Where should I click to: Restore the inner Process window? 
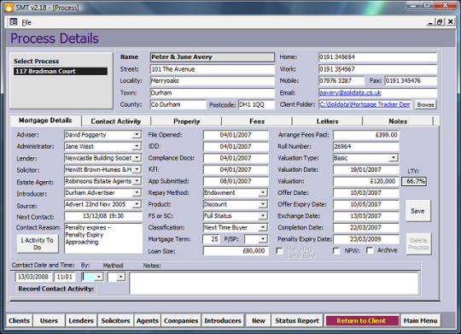440,21
